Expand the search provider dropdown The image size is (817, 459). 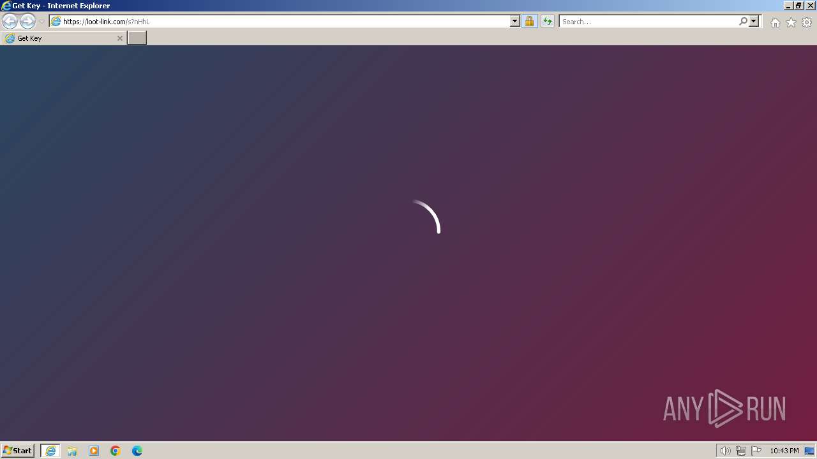click(x=754, y=21)
